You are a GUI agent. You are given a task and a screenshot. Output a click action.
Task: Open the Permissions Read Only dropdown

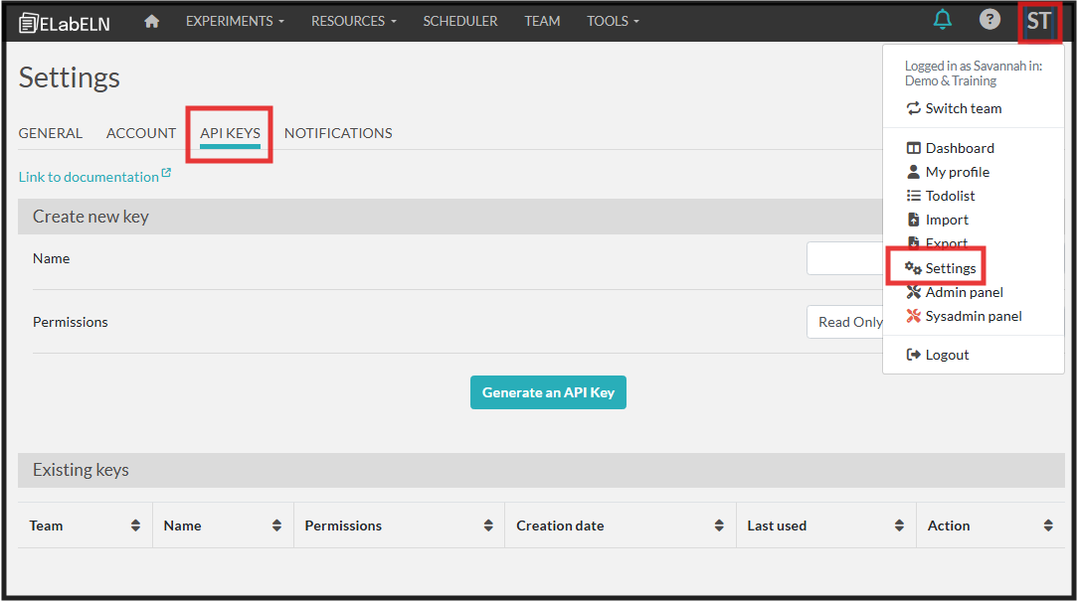pos(845,322)
